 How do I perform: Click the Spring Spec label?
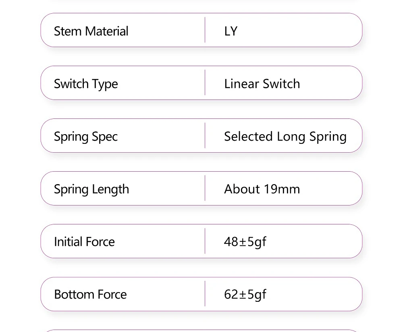(86, 137)
